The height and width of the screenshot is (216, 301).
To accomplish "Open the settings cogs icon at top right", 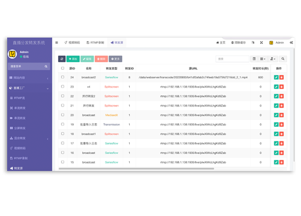I will [292, 43].
